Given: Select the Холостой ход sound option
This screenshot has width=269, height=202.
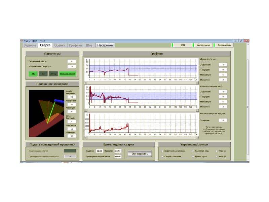Looking at the screenshot, I should (x=193, y=151).
